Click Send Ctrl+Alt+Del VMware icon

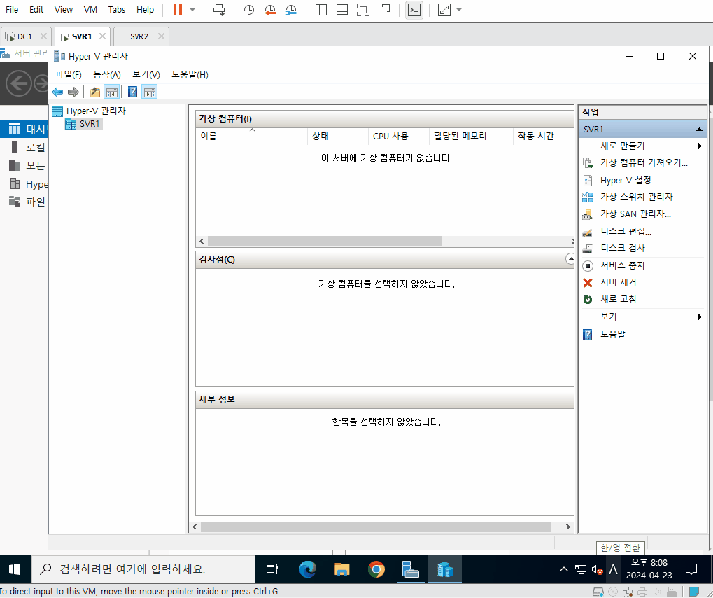pos(219,10)
